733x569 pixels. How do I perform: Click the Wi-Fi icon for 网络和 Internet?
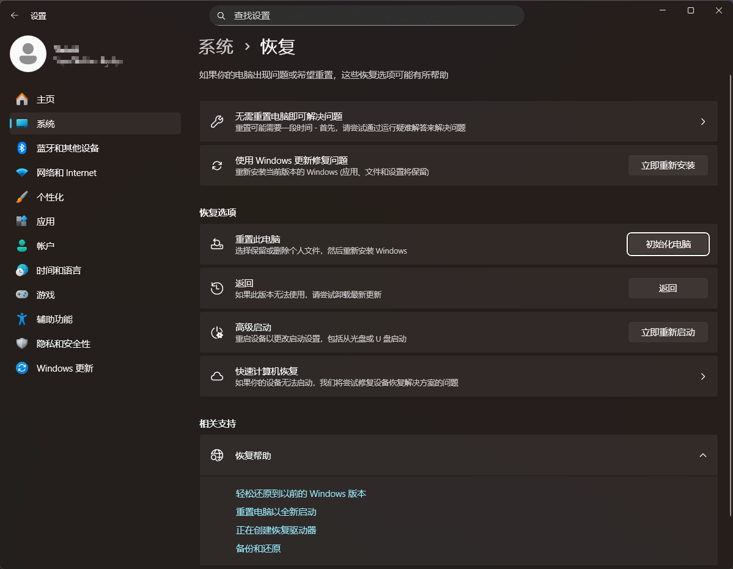(22, 172)
